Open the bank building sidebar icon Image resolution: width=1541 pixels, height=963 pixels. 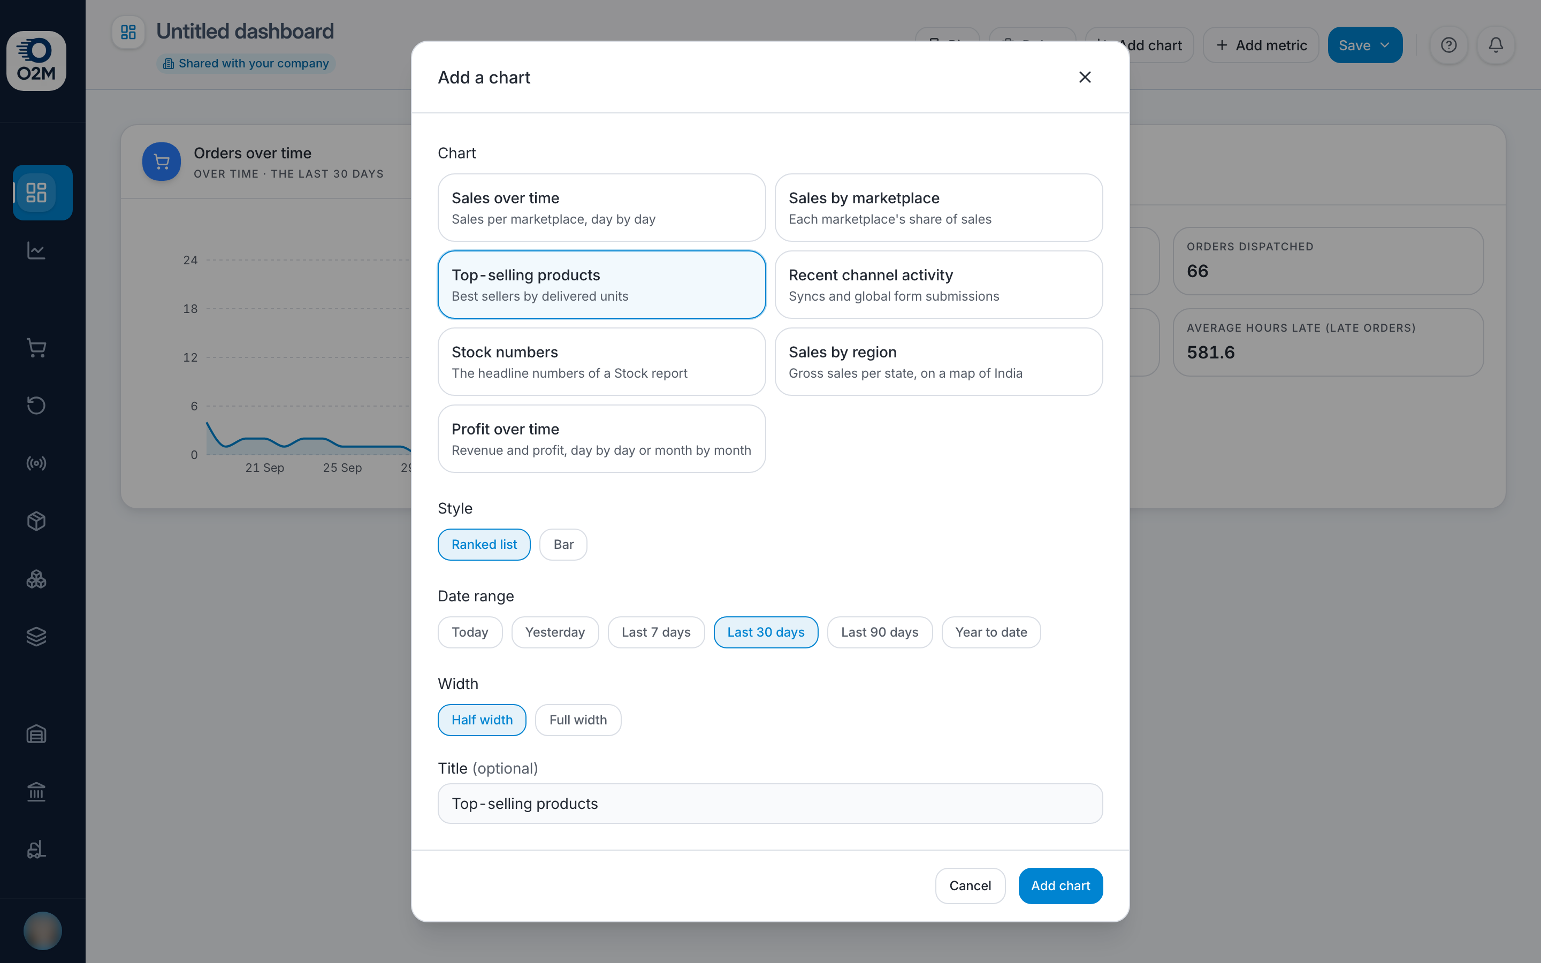[36, 792]
